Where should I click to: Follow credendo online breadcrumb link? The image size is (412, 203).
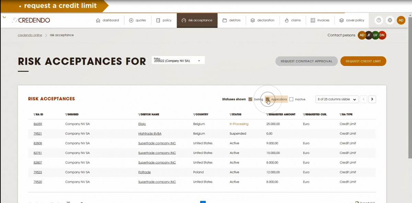point(30,35)
